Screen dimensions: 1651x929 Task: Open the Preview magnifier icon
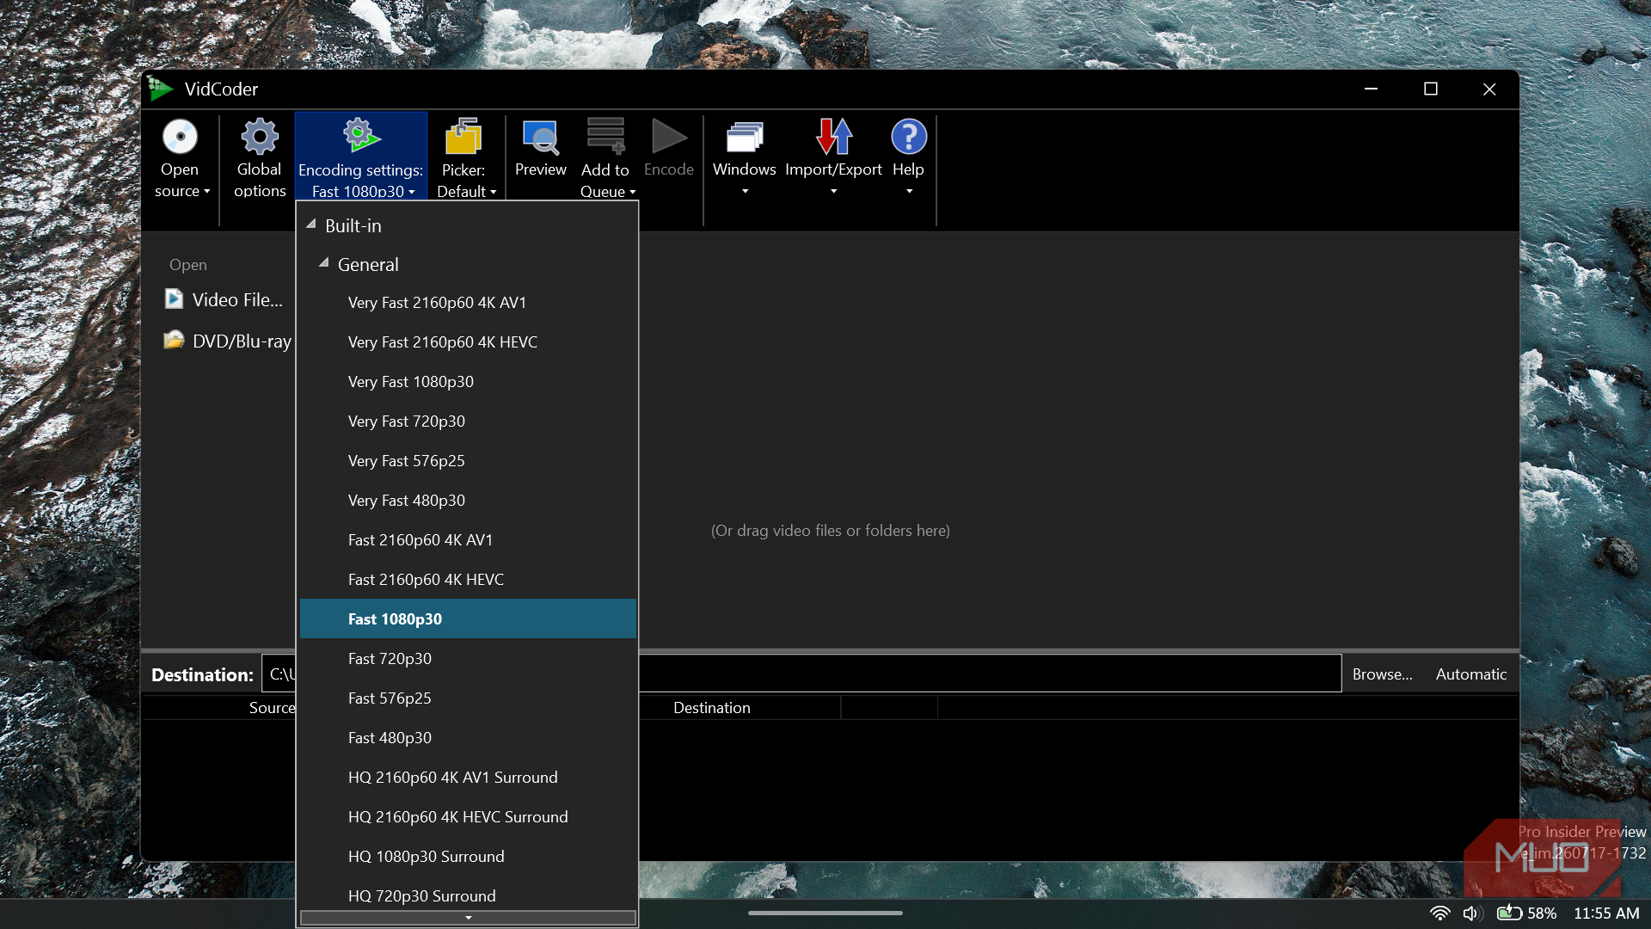(x=541, y=137)
